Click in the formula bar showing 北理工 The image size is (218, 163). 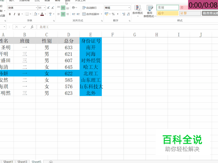point(127,27)
